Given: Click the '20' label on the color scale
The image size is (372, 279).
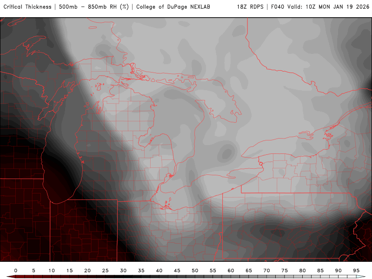Looking at the screenshot, I should [x=87, y=271].
